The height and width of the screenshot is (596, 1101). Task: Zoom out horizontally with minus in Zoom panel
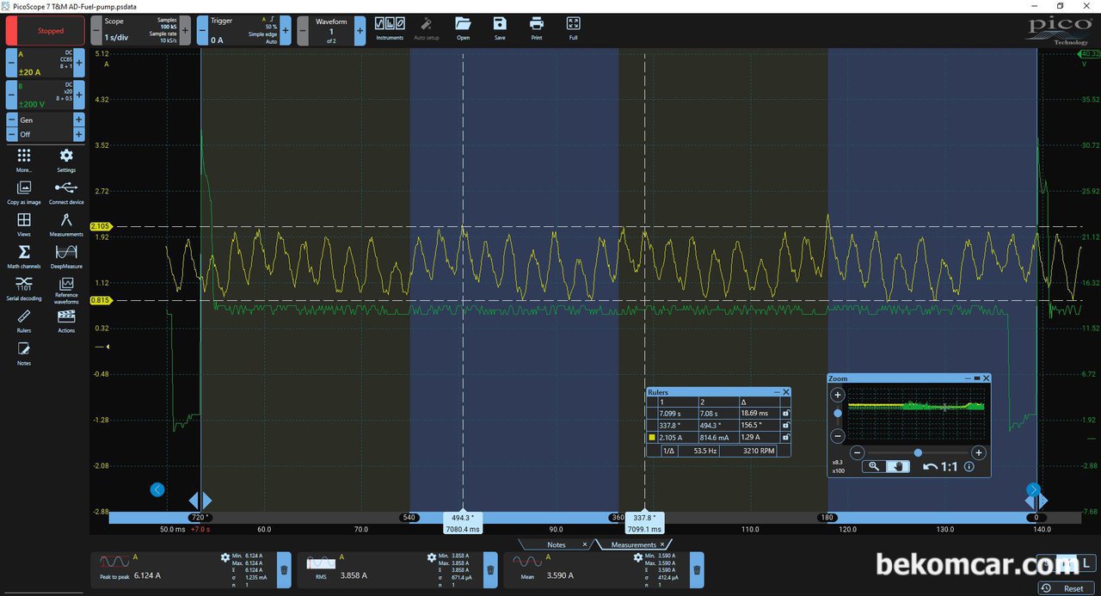pos(857,452)
